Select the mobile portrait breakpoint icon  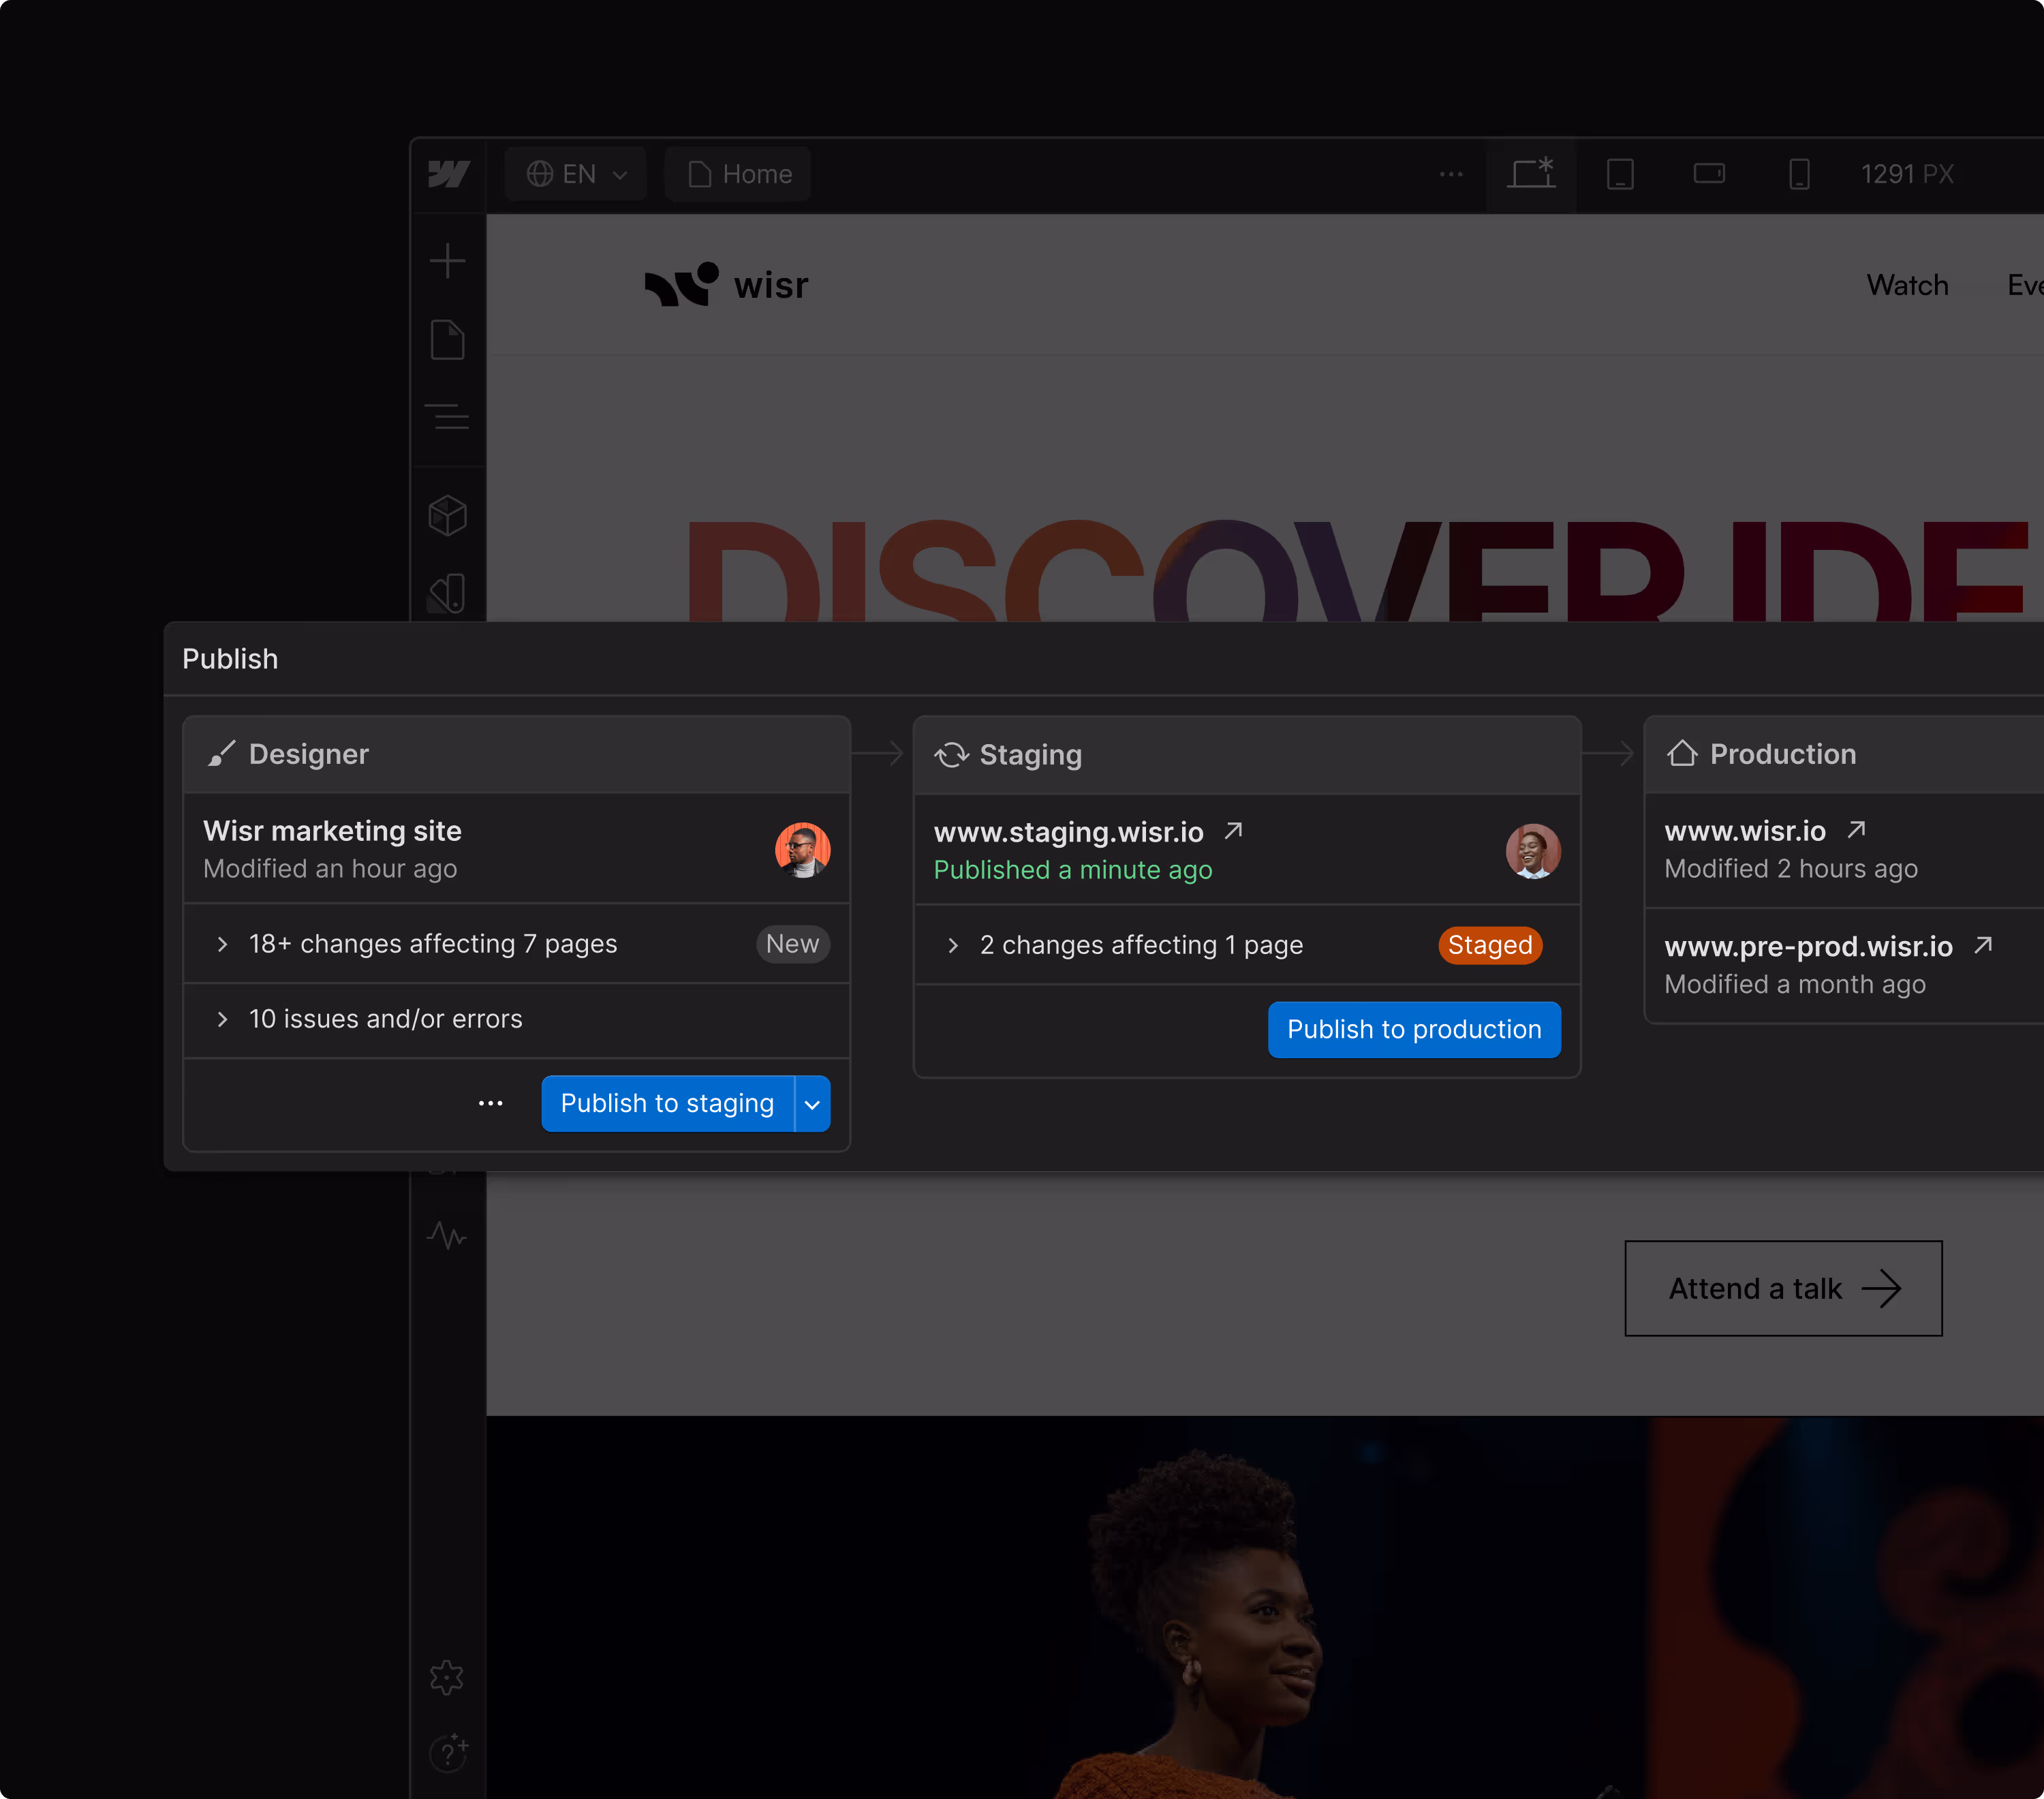pyautogui.click(x=1798, y=174)
